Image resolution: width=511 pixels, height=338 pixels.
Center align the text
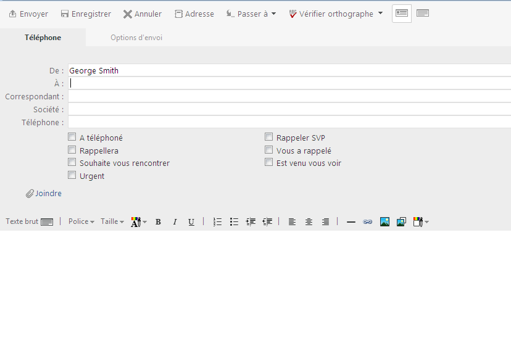pos(309,222)
